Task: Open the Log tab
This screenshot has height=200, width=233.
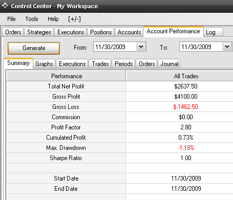Action: 213,32
